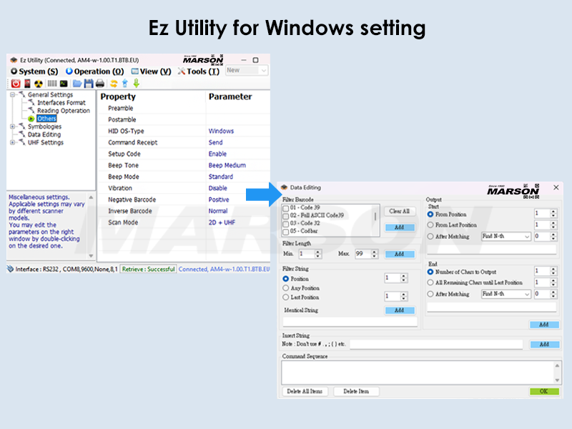Screen dimensions: 572x429
Task: Click the Data Editing scanner icon in tree
Action: tap(22, 134)
